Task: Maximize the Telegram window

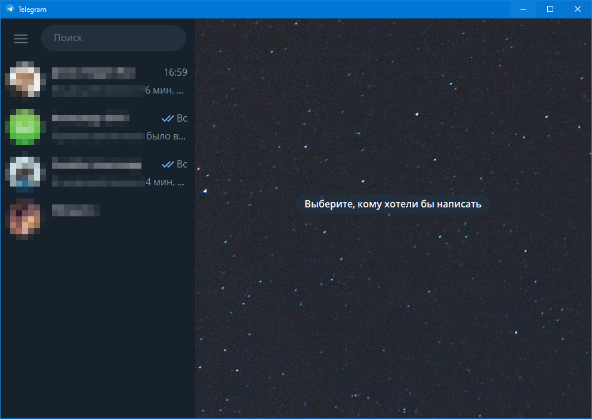Action: 550,9
